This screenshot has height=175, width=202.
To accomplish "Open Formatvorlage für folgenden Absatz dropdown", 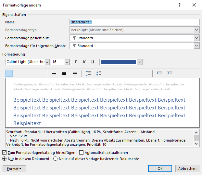I will [x=196, y=46].
